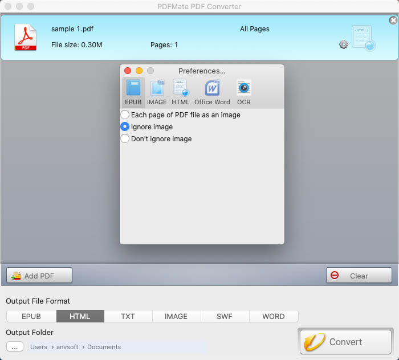Viewport: 399px width, 360px height.
Task: Minimize the Preferences dialog with yellow button
Action: pos(139,71)
